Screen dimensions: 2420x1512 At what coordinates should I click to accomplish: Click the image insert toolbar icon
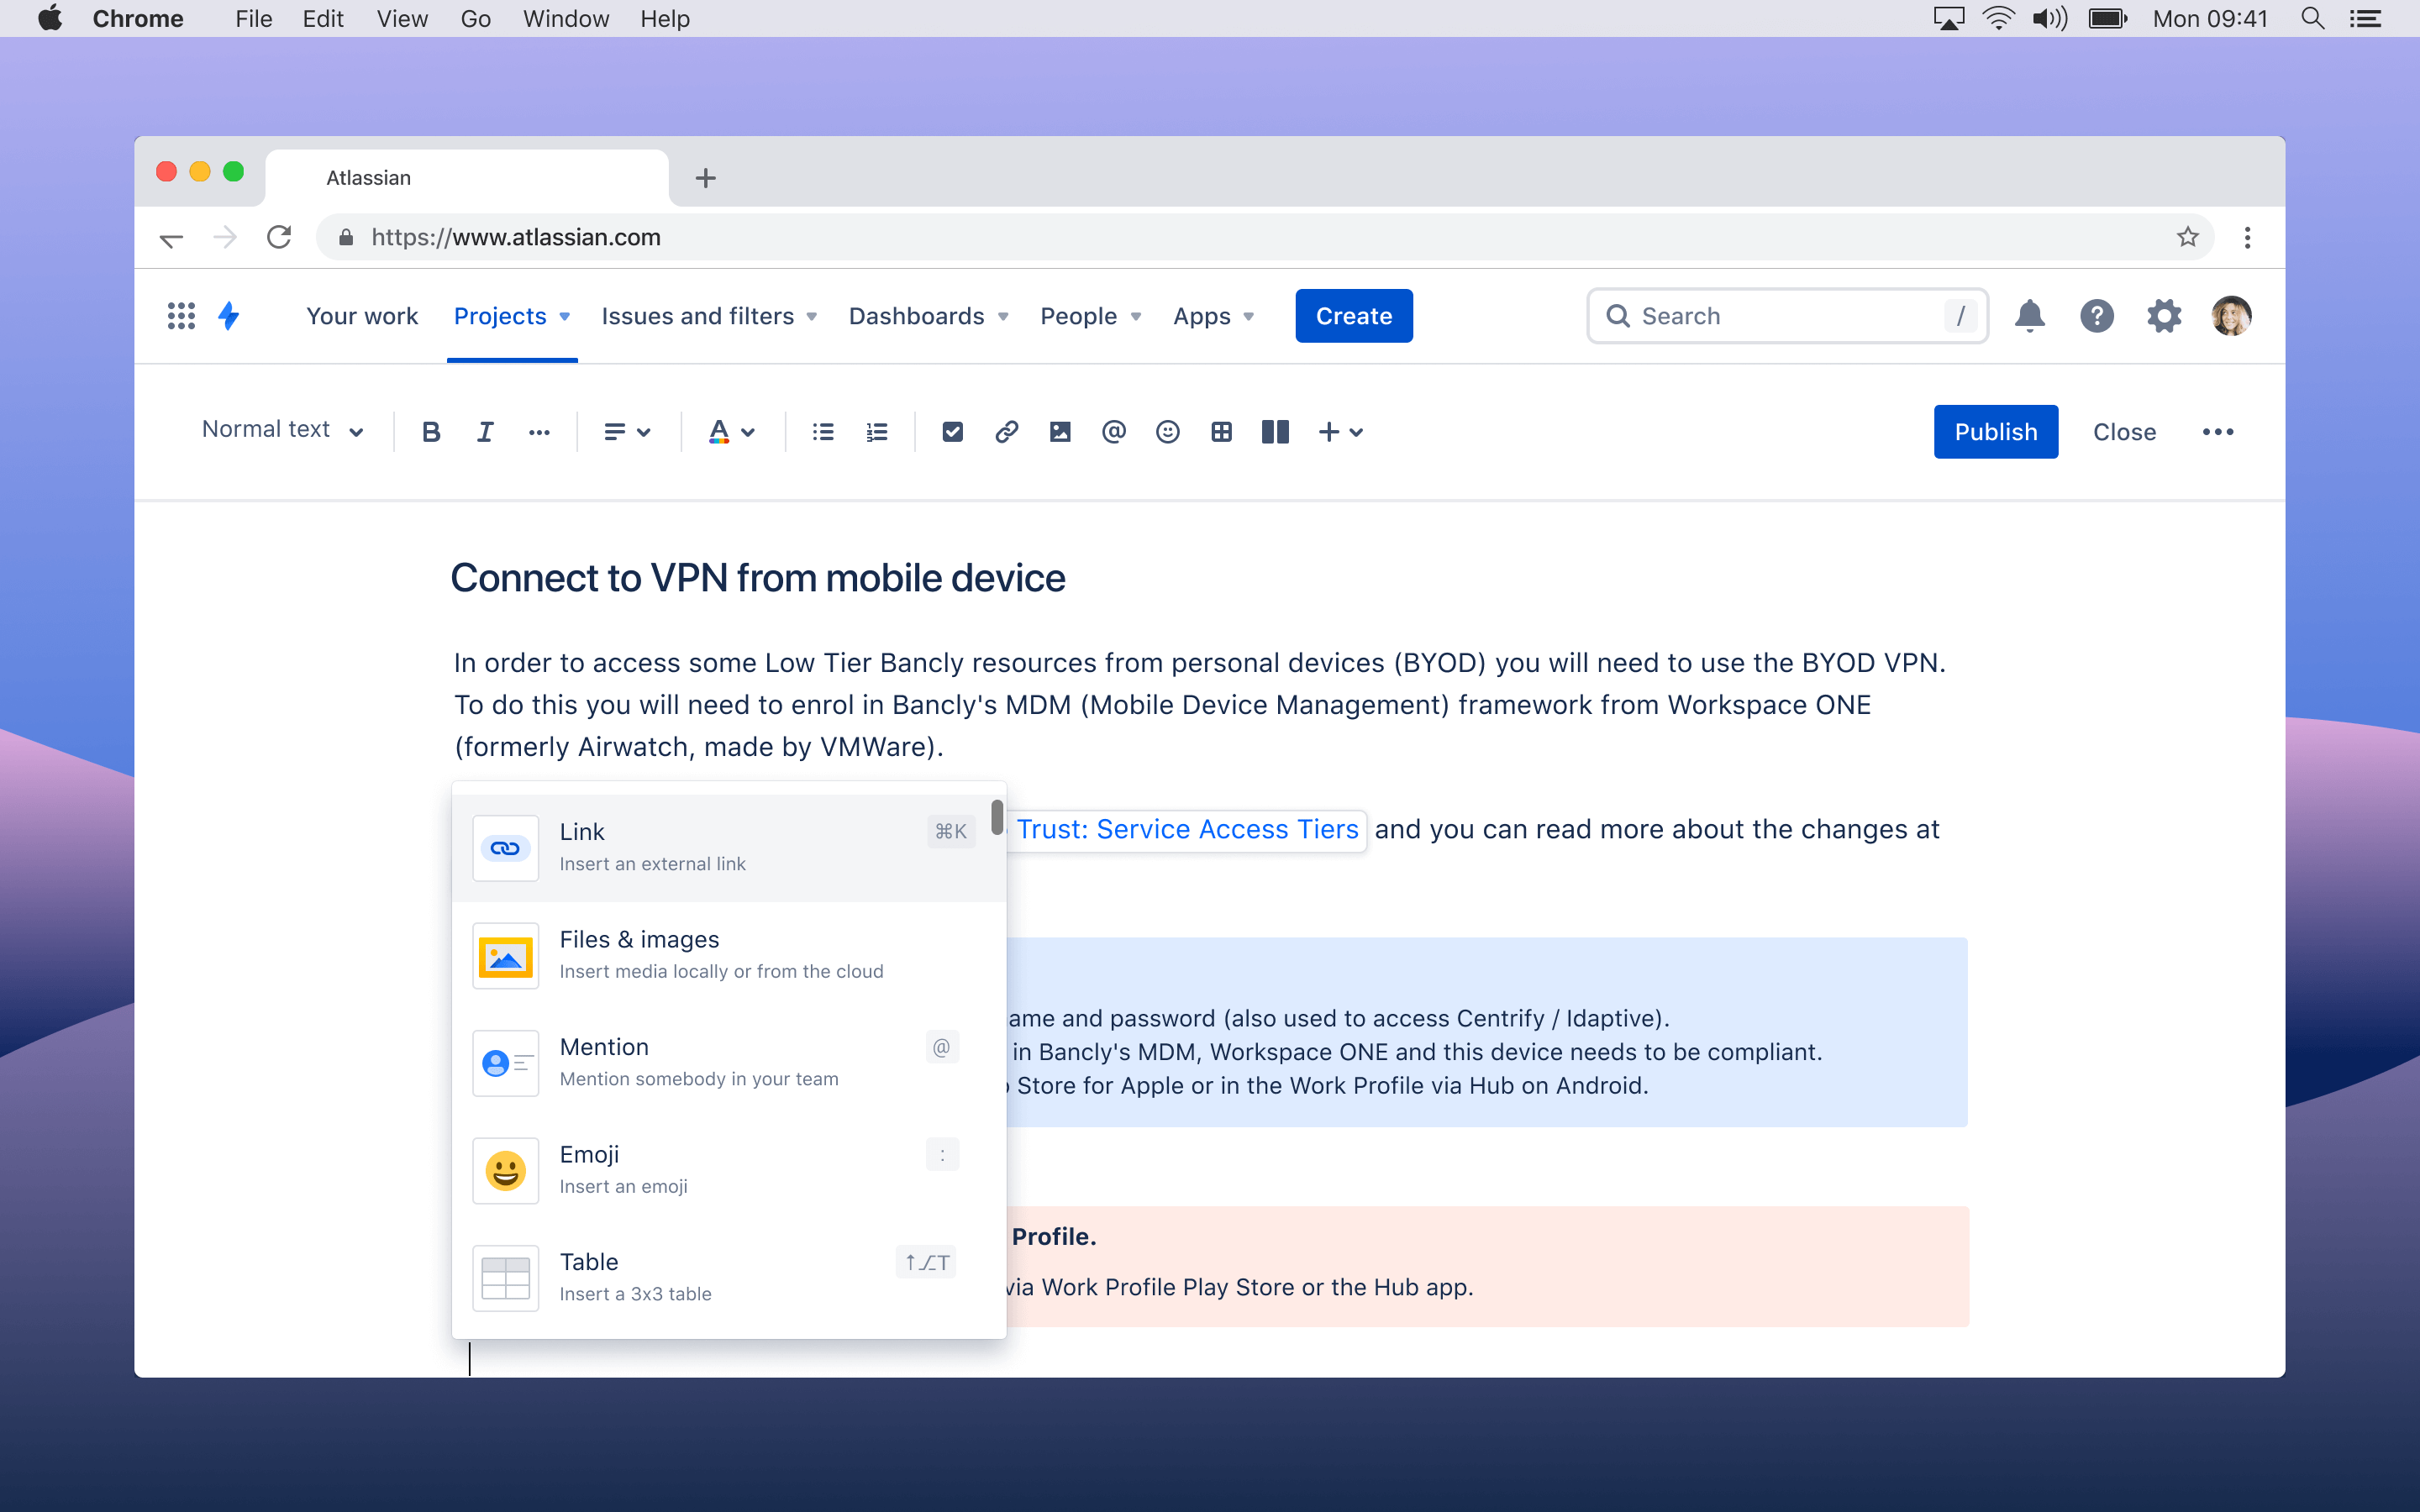tap(1060, 432)
